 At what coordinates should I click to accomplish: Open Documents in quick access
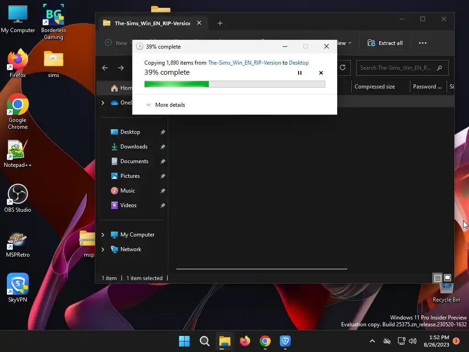pyautogui.click(x=134, y=161)
